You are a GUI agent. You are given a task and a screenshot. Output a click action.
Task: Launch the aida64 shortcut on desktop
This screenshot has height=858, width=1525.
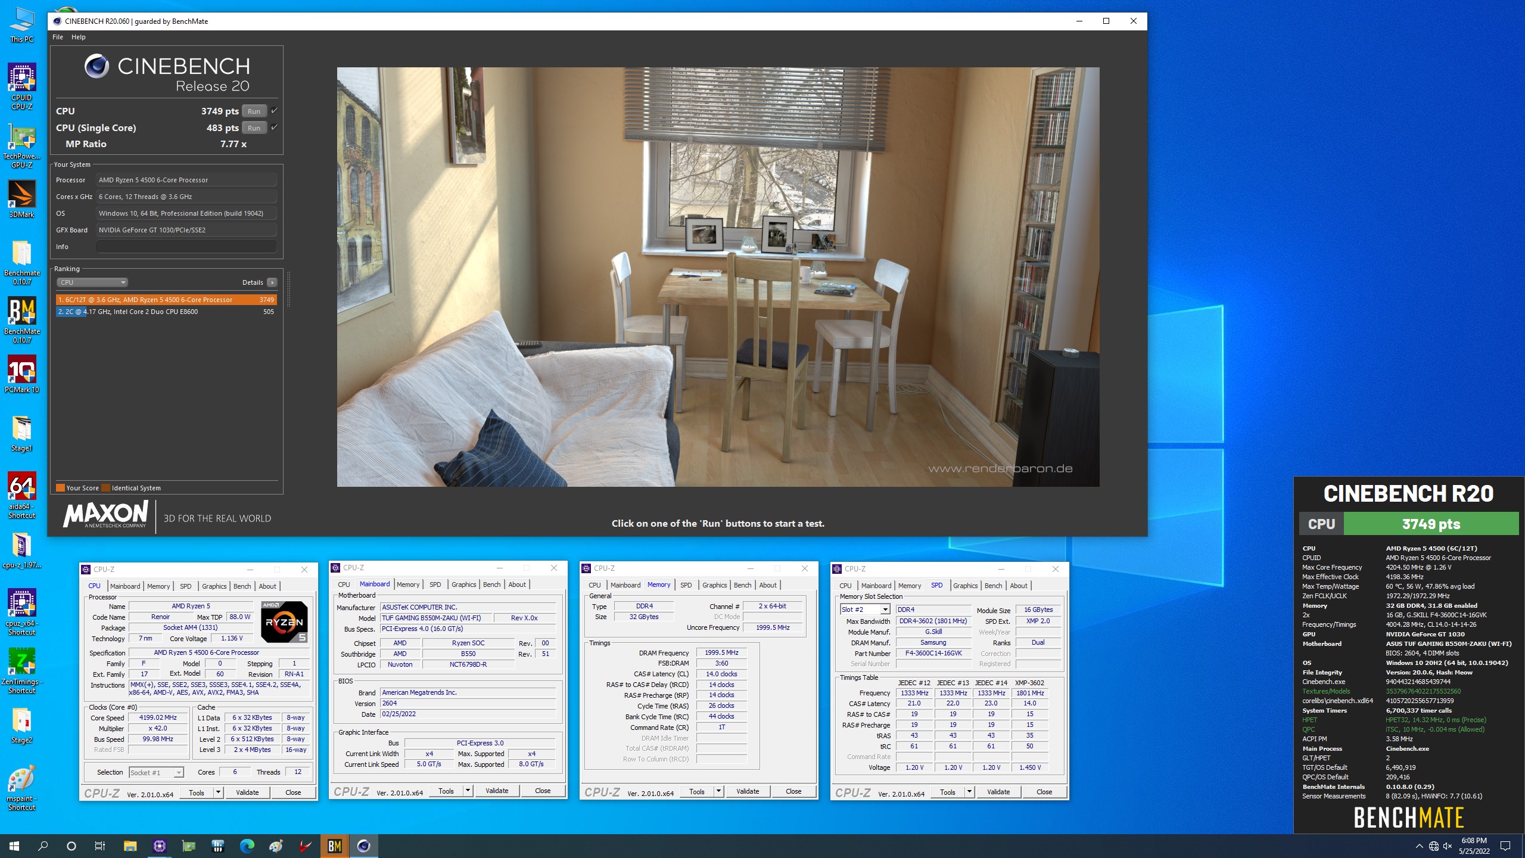21,496
